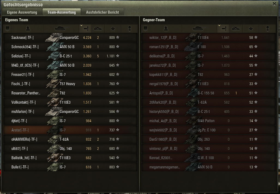
Task: Sort own team by player name icon
Action: pyautogui.click(x=28, y=29)
